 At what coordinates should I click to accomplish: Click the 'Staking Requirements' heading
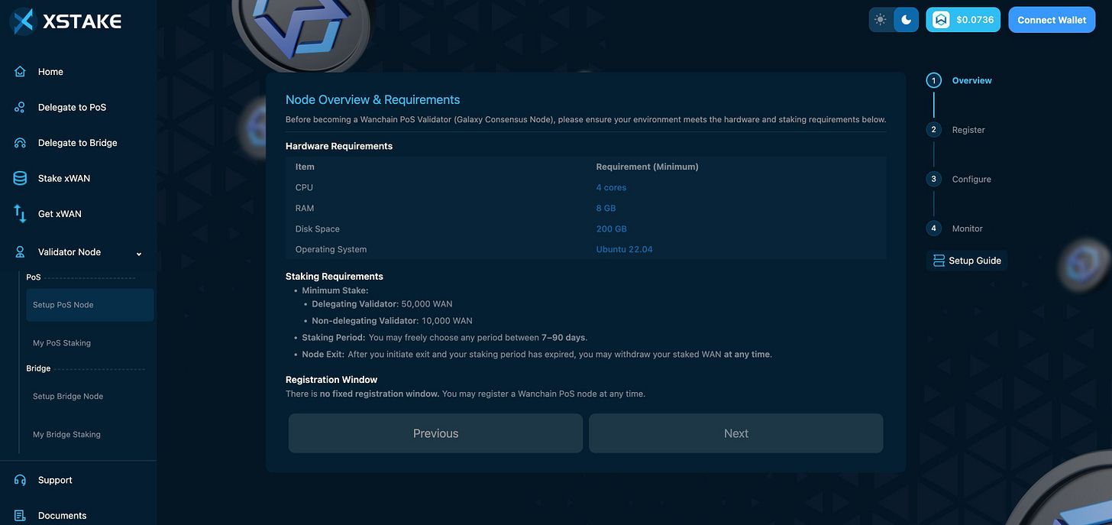335,277
